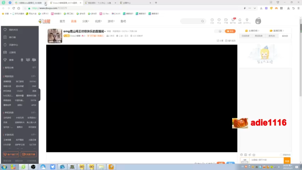Click the browser download icon
Image resolution: width=302 pixels, height=170 pixels.
[288, 8]
